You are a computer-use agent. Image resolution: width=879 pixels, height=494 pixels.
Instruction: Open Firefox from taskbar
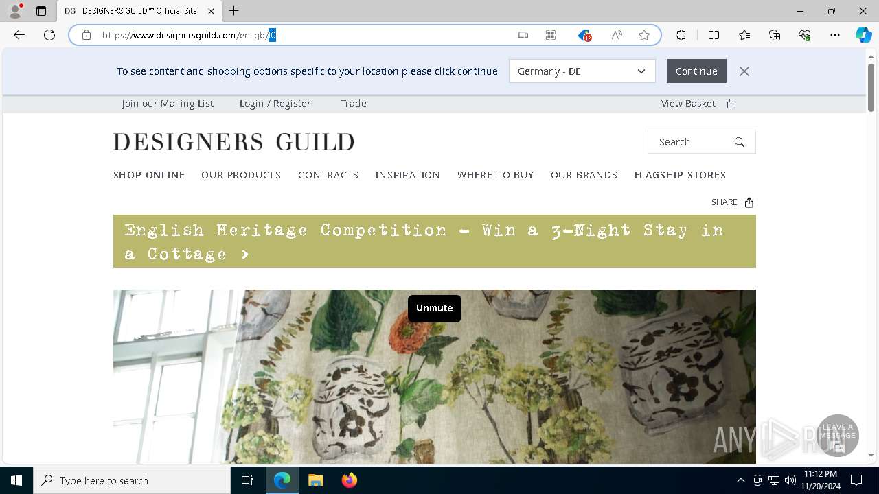(x=350, y=480)
